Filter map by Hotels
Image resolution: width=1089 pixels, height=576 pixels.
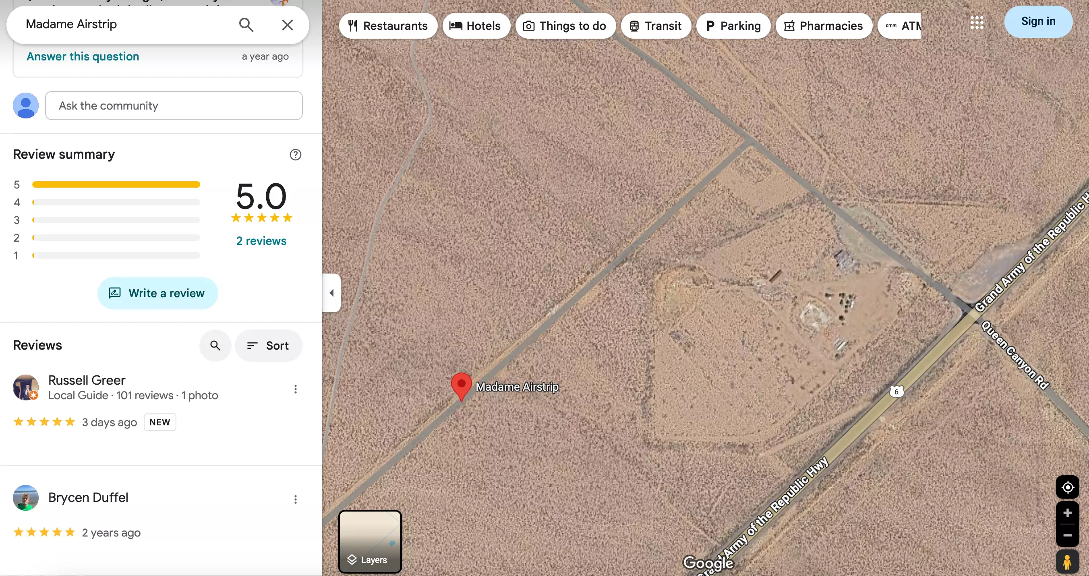point(476,26)
